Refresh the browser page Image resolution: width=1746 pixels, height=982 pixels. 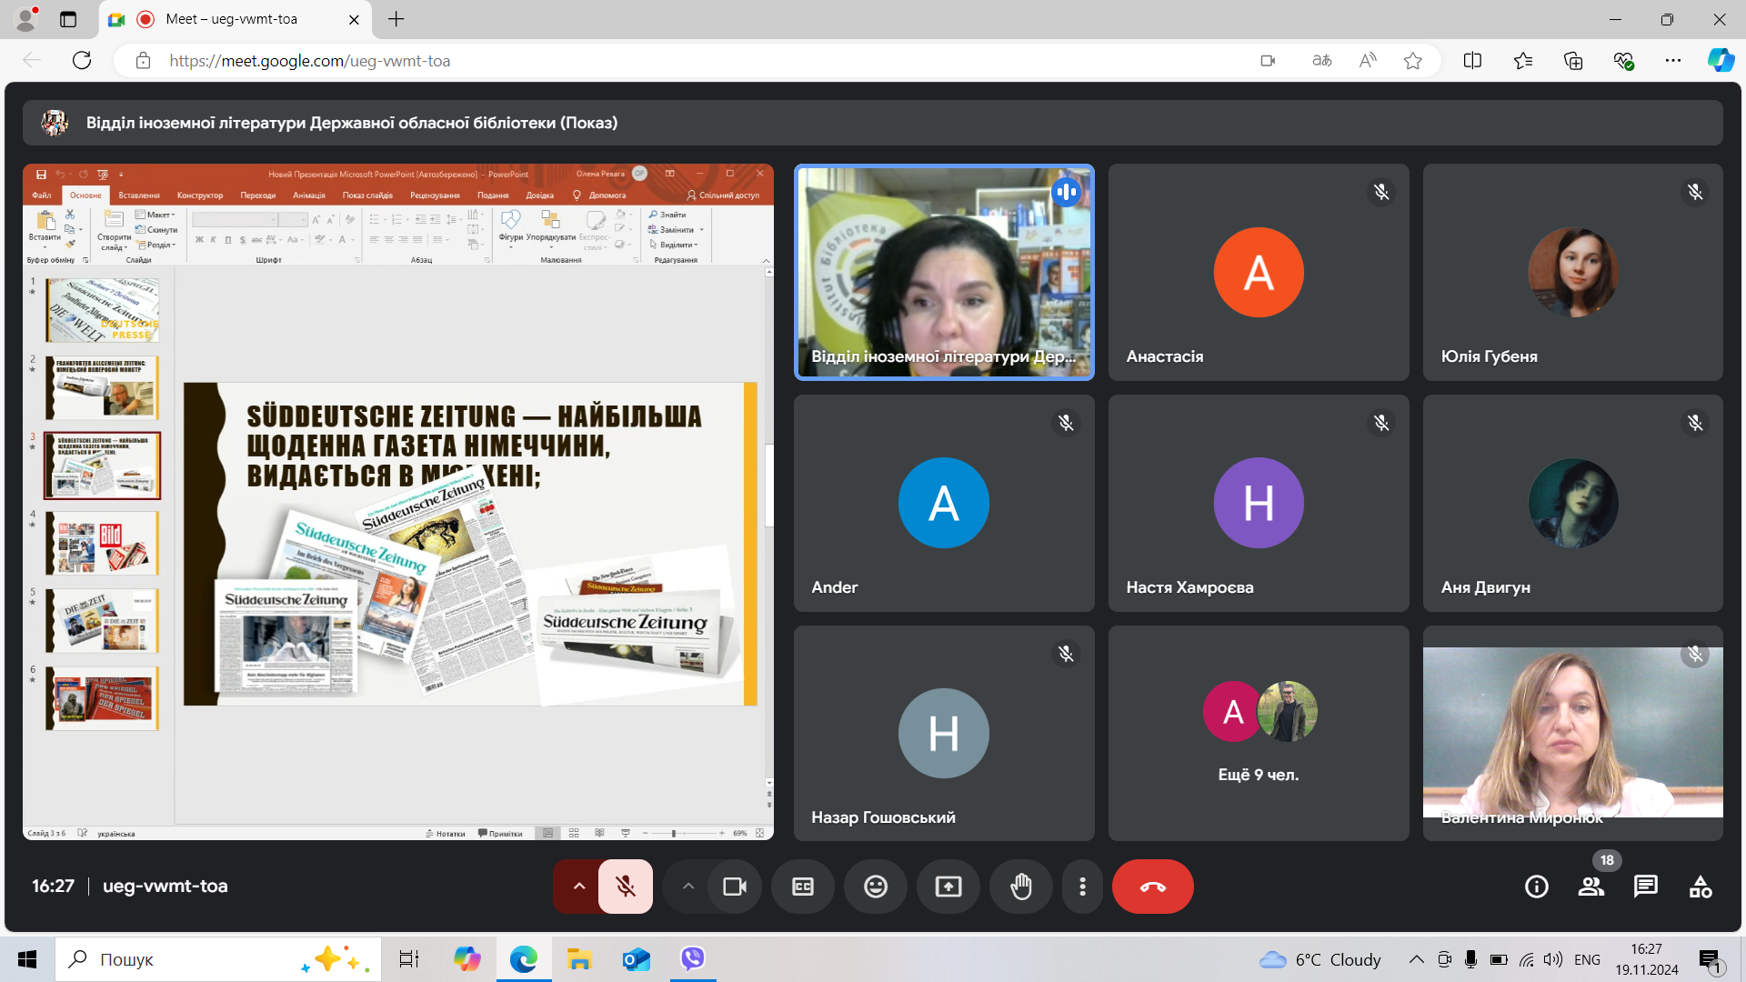coord(82,61)
